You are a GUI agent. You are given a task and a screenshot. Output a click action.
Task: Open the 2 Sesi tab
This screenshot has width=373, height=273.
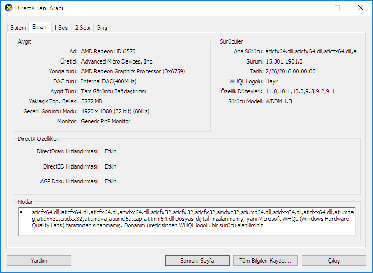tap(82, 28)
